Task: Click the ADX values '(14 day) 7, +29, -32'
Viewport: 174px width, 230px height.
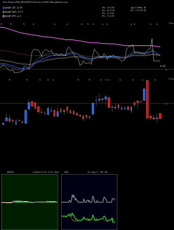Action: [97, 172]
